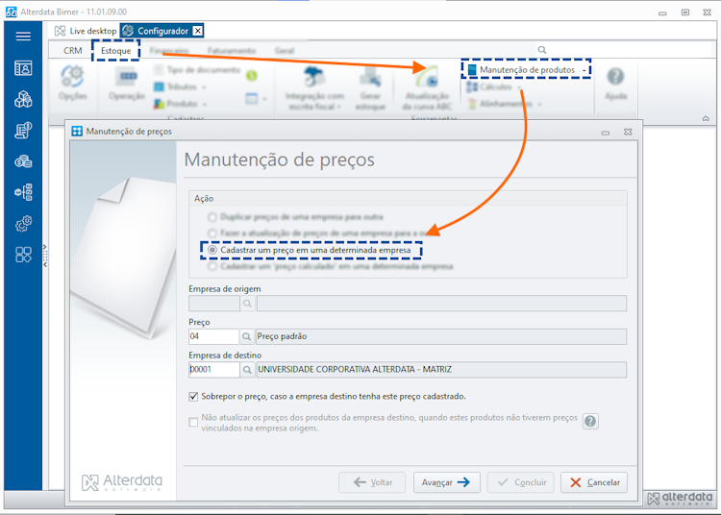The image size is (721, 515).
Task: Click the Empresa de destino code field
Action: coord(214,369)
